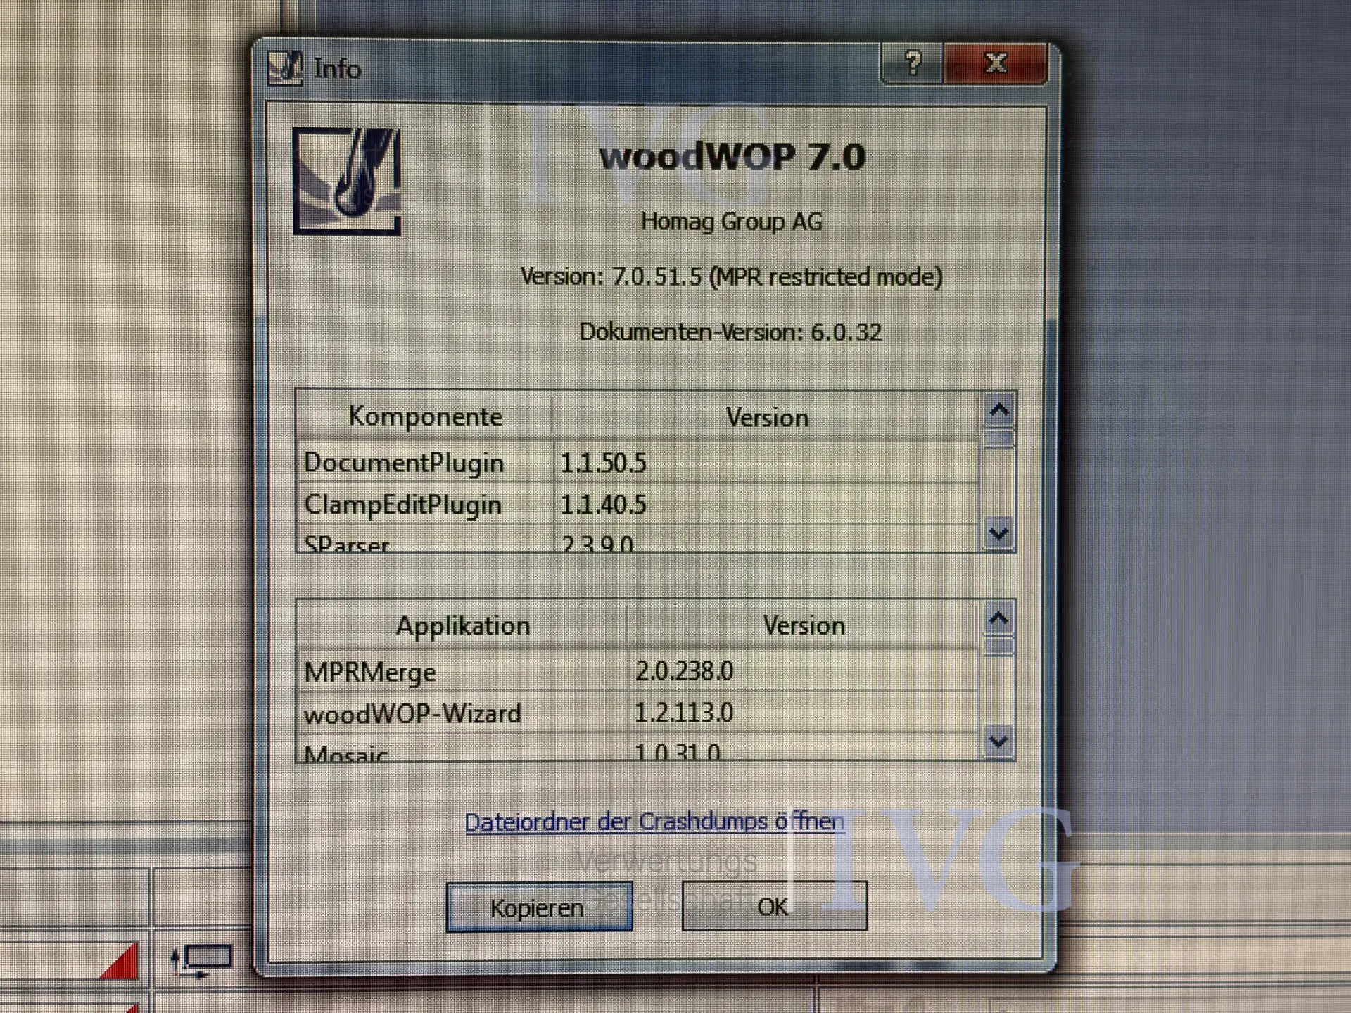This screenshot has height=1013, width=1351.
Task: Click version value 2.0.238.0
Action: (684, 671)
